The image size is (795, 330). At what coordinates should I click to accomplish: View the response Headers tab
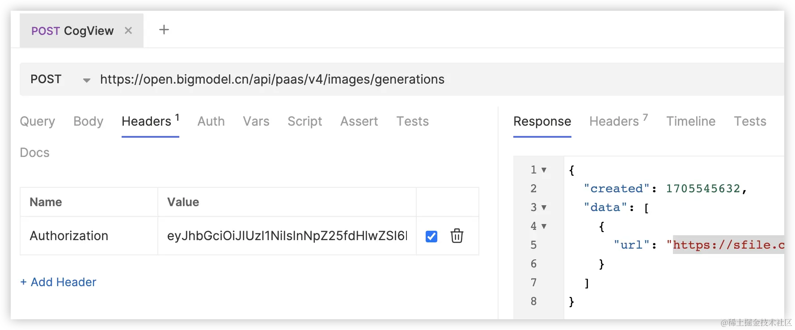click(614, 121)
